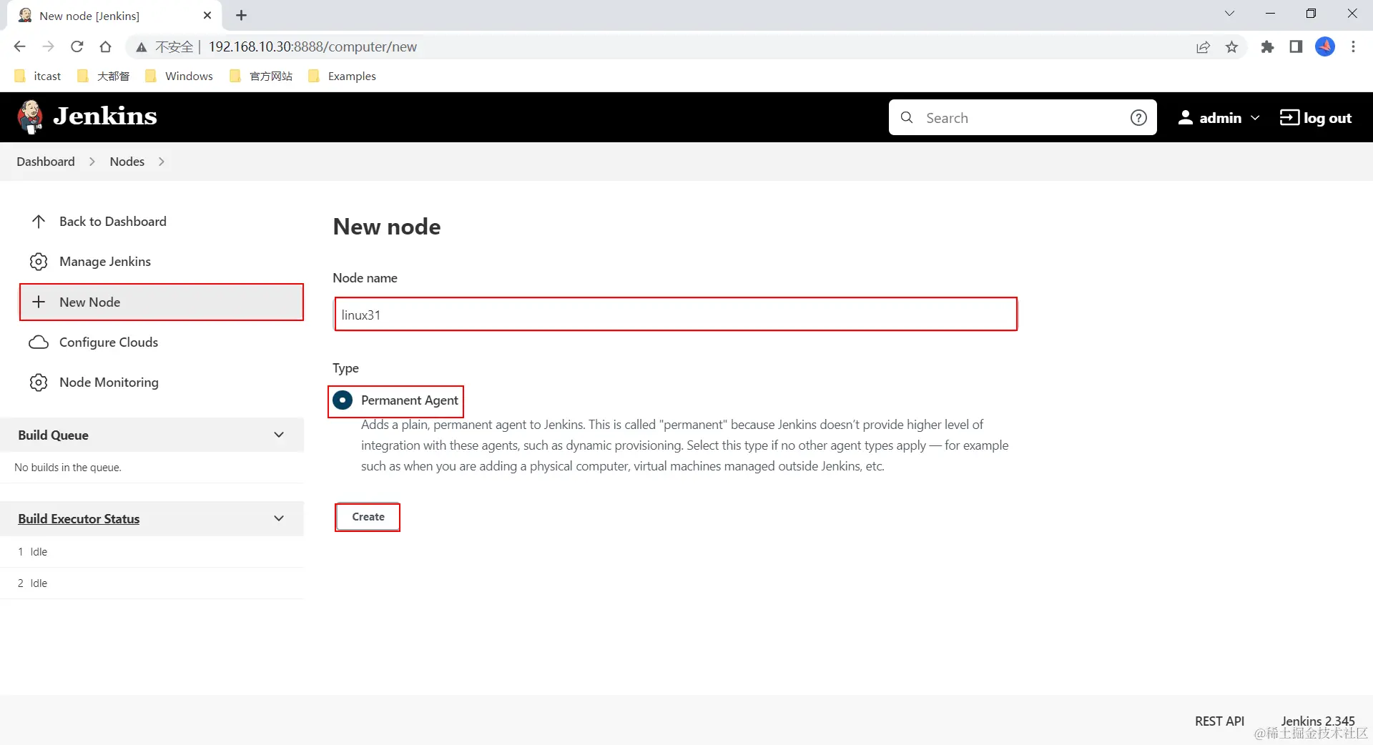1373x745 pixels.
Task: Open the Windows bookmark folder
Action: [x=179, y=76]
